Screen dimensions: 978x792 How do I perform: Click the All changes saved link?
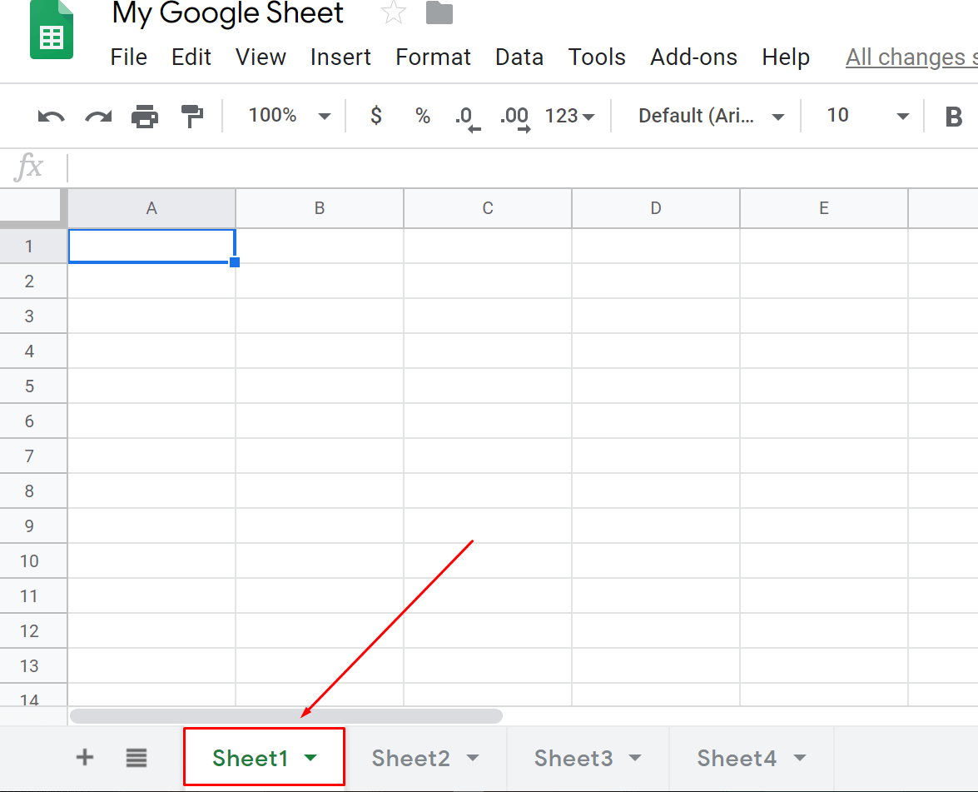pos(910,57)
